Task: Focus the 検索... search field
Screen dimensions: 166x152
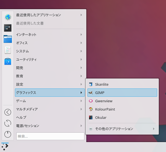Action: (50, 136)
